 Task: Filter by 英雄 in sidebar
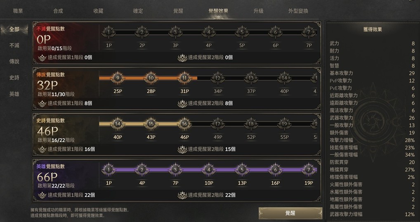tap(14, 94)
